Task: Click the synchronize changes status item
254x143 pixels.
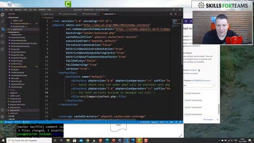Action: [x=17, y=122]
